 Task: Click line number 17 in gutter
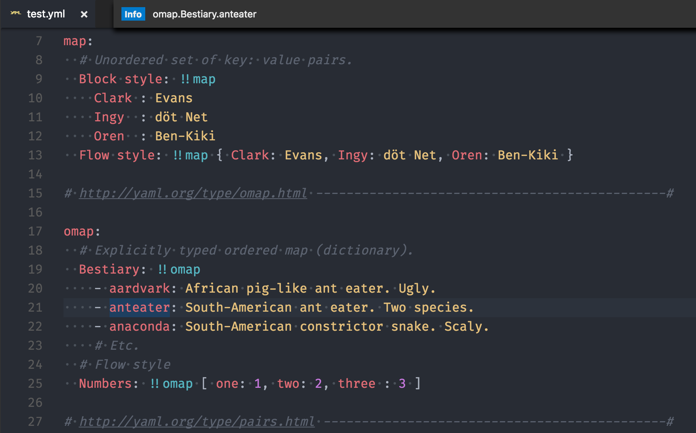(x=35, y=231)
